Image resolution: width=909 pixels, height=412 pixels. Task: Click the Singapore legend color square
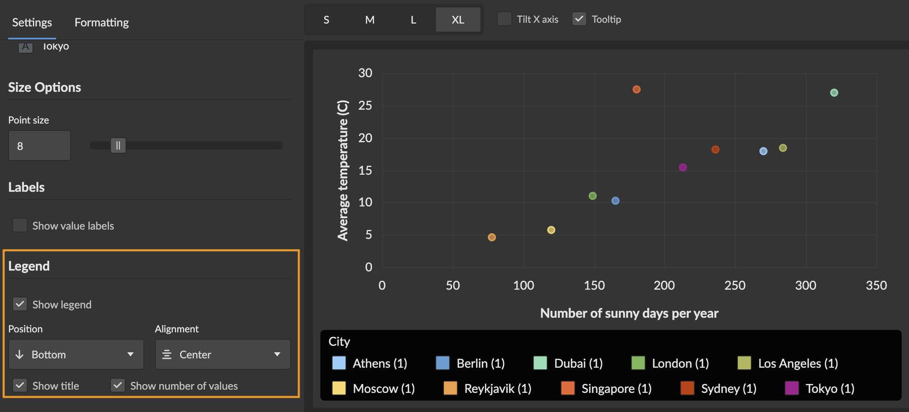tap(568, 388)
